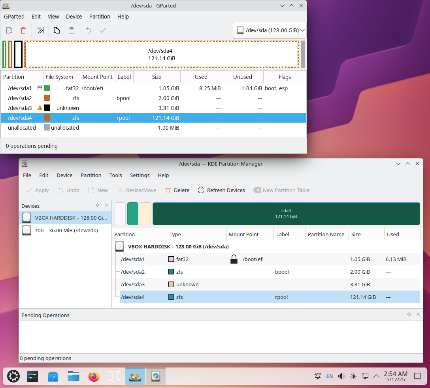Sort GParted list by Unused column

point(242,77)
